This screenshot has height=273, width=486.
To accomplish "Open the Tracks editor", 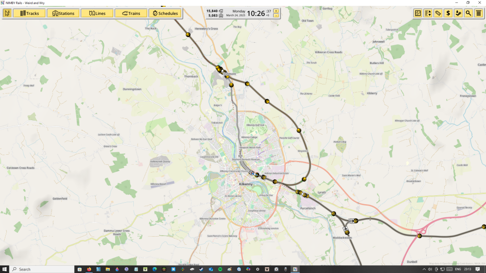I will pos(29,13).
